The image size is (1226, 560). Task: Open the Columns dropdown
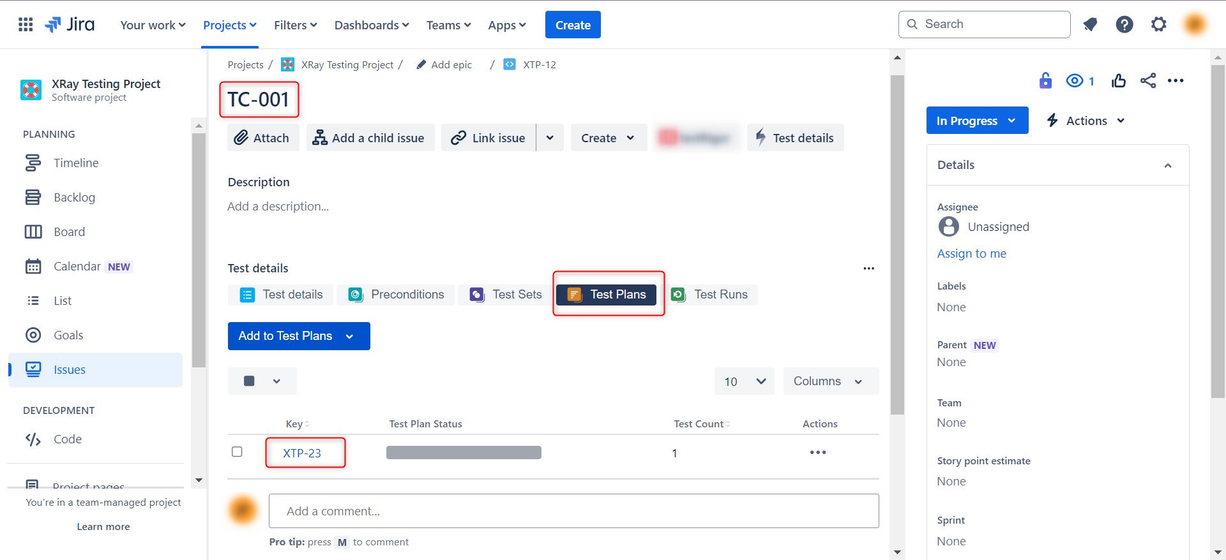[x=829, y=381]
